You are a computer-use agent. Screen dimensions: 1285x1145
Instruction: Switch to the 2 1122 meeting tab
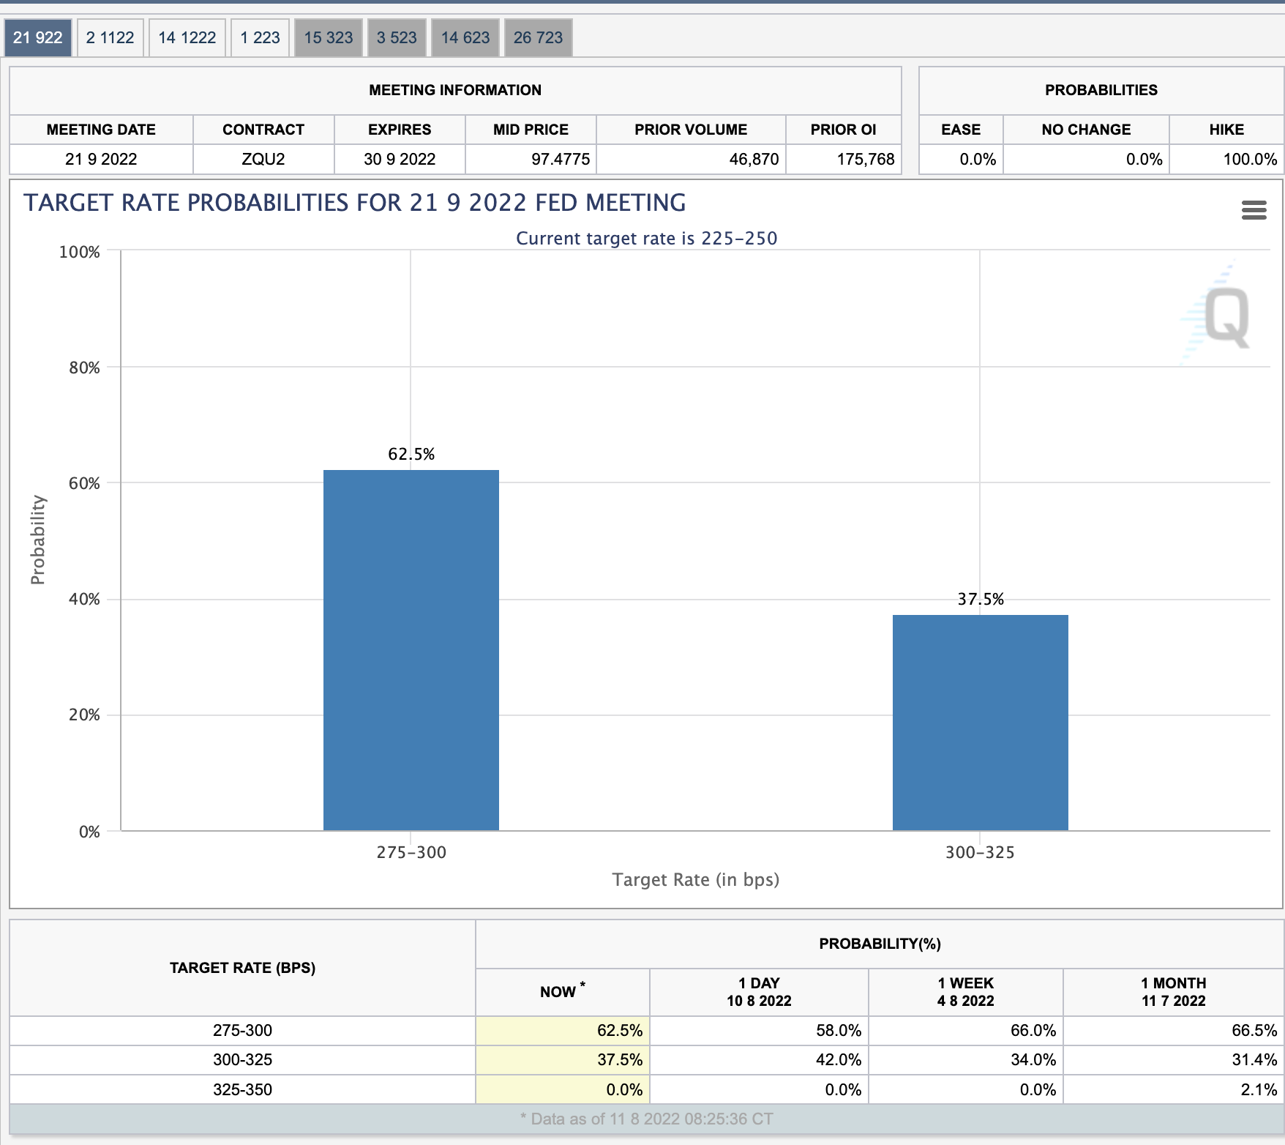click(110, 38)
